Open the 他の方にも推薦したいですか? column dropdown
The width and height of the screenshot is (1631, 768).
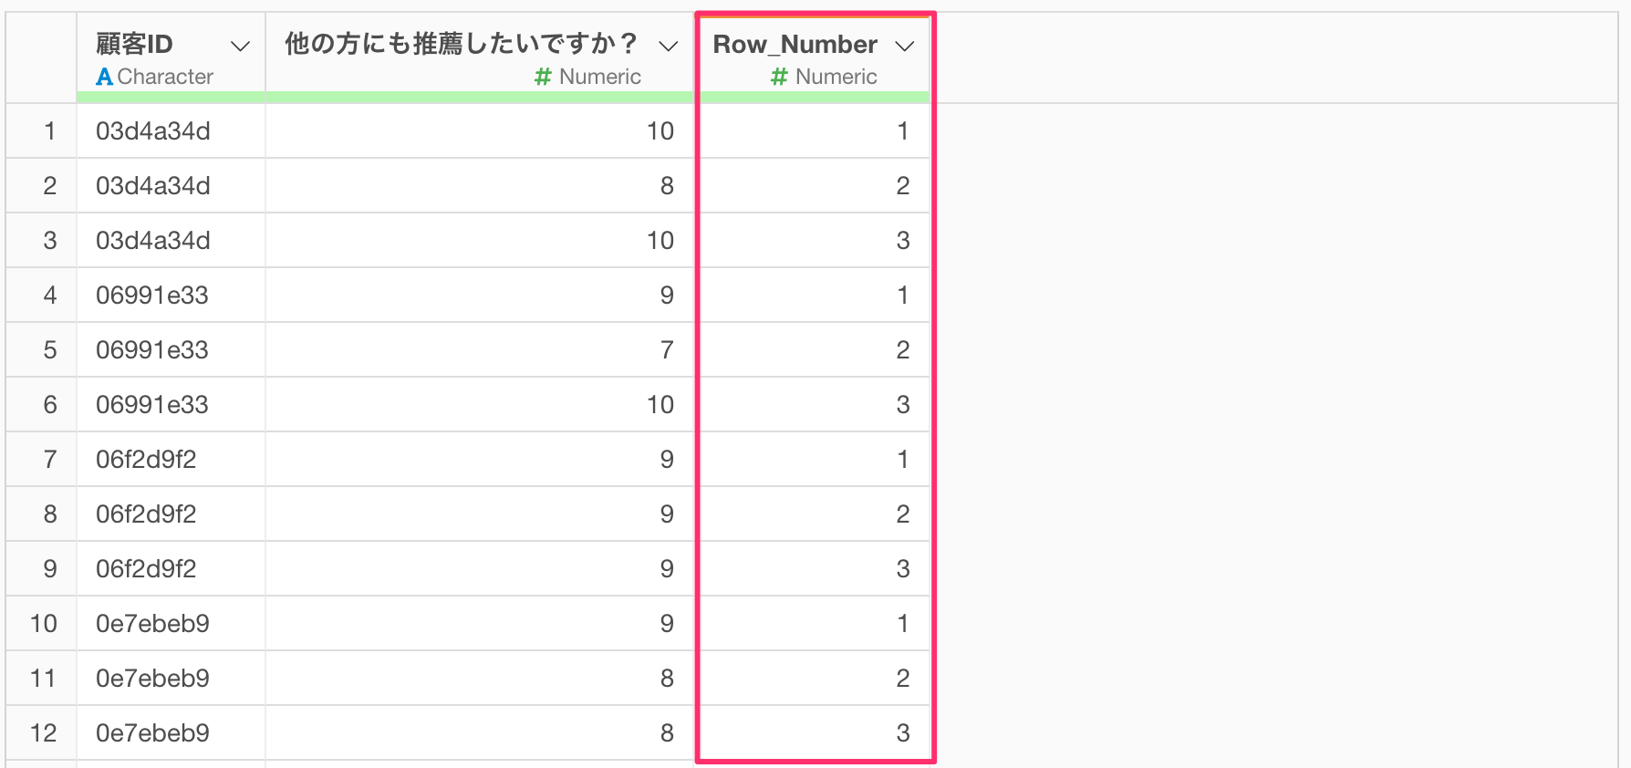click(669, 46)
